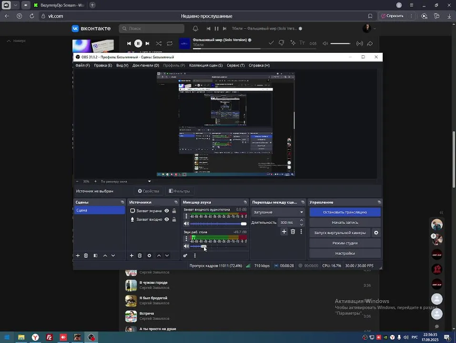Open Свойства button for source

[149, 191]
